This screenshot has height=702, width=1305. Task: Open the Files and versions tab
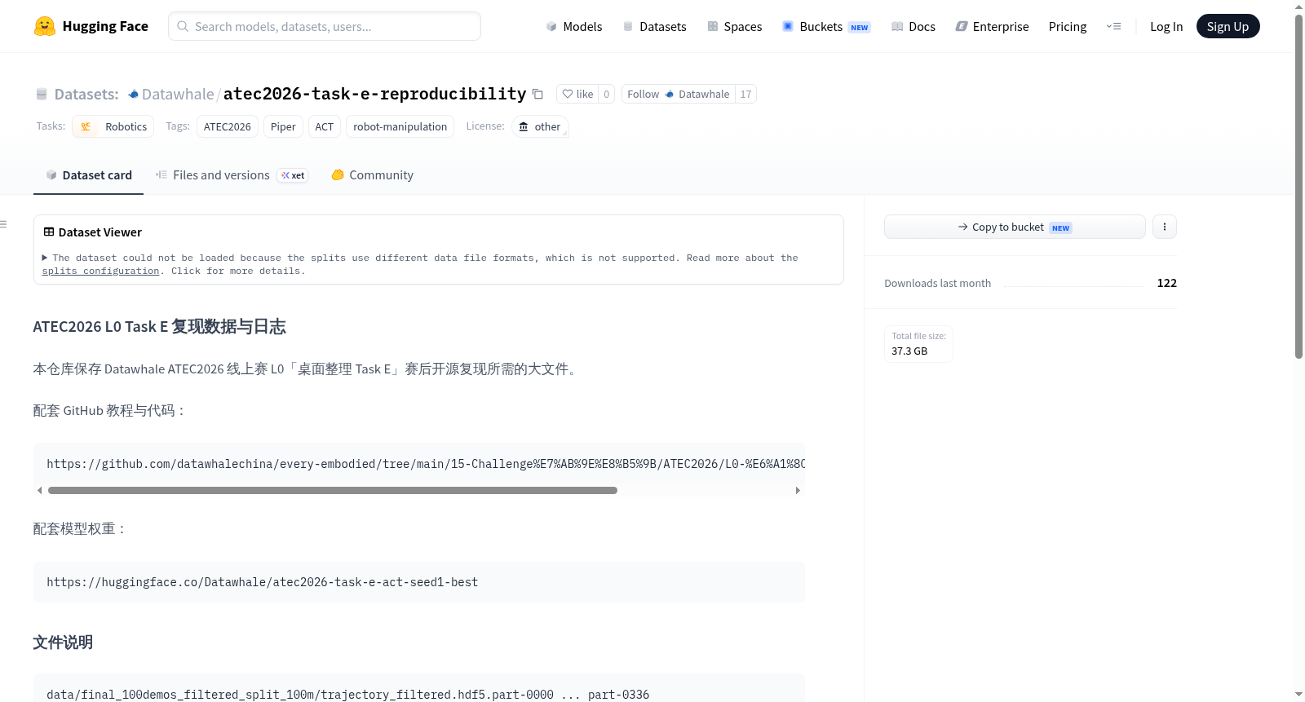tap(232, 175)
